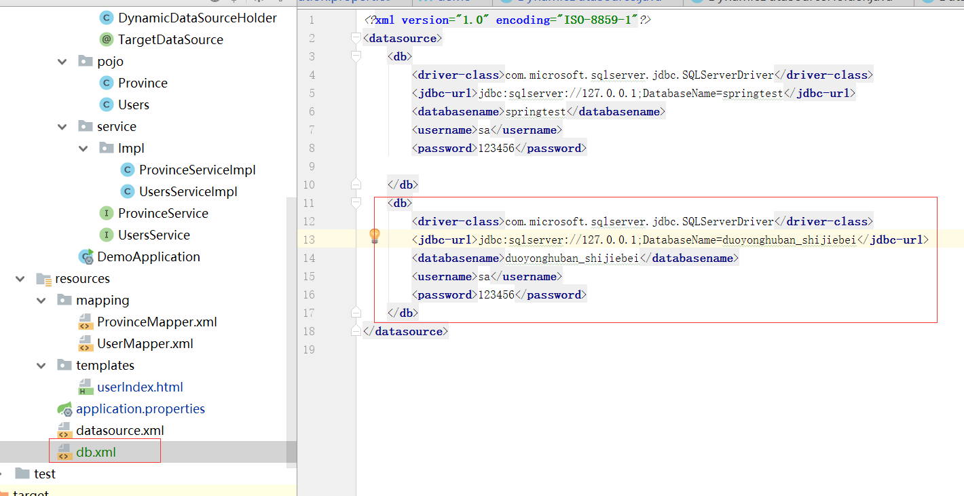Screen dimensions: 964x496
Task: Open userIndex.html label in the tree
Action: 141,387
